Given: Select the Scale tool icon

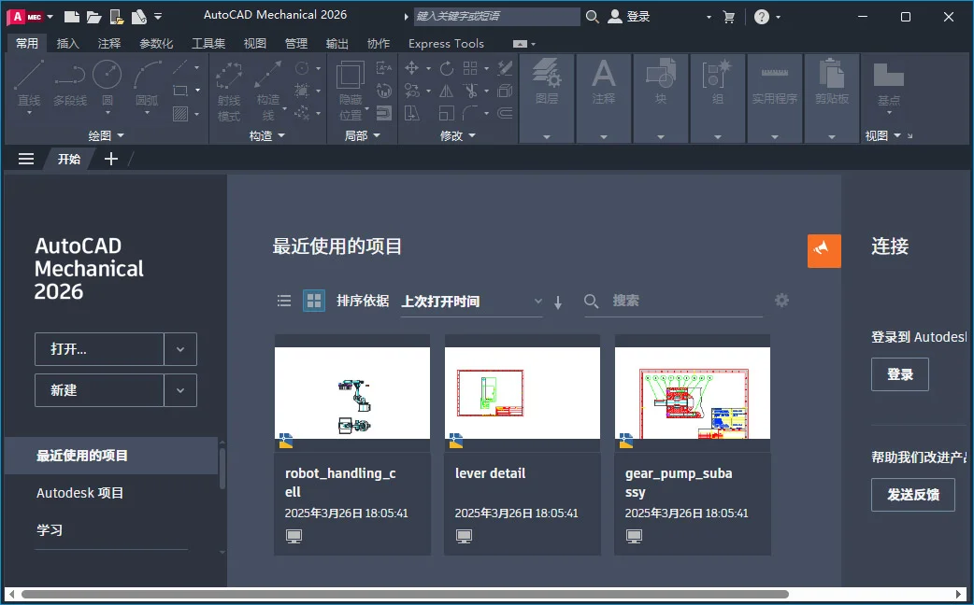Looking at the screenshot, I should (x=446, y=114).
